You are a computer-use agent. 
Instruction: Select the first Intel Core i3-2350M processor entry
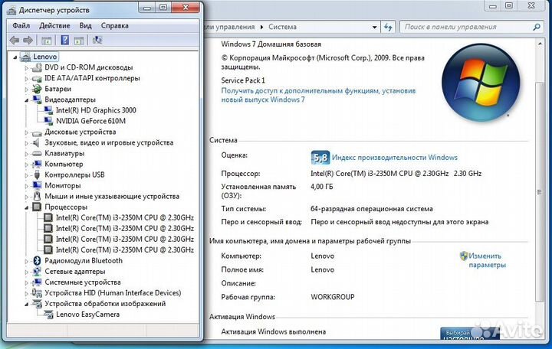[x=125, y=218]
